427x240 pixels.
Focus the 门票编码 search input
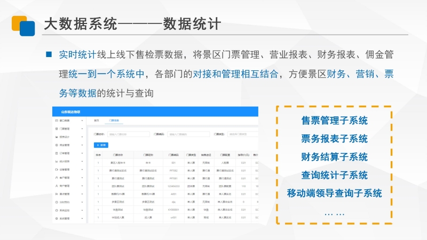(188, 134)
